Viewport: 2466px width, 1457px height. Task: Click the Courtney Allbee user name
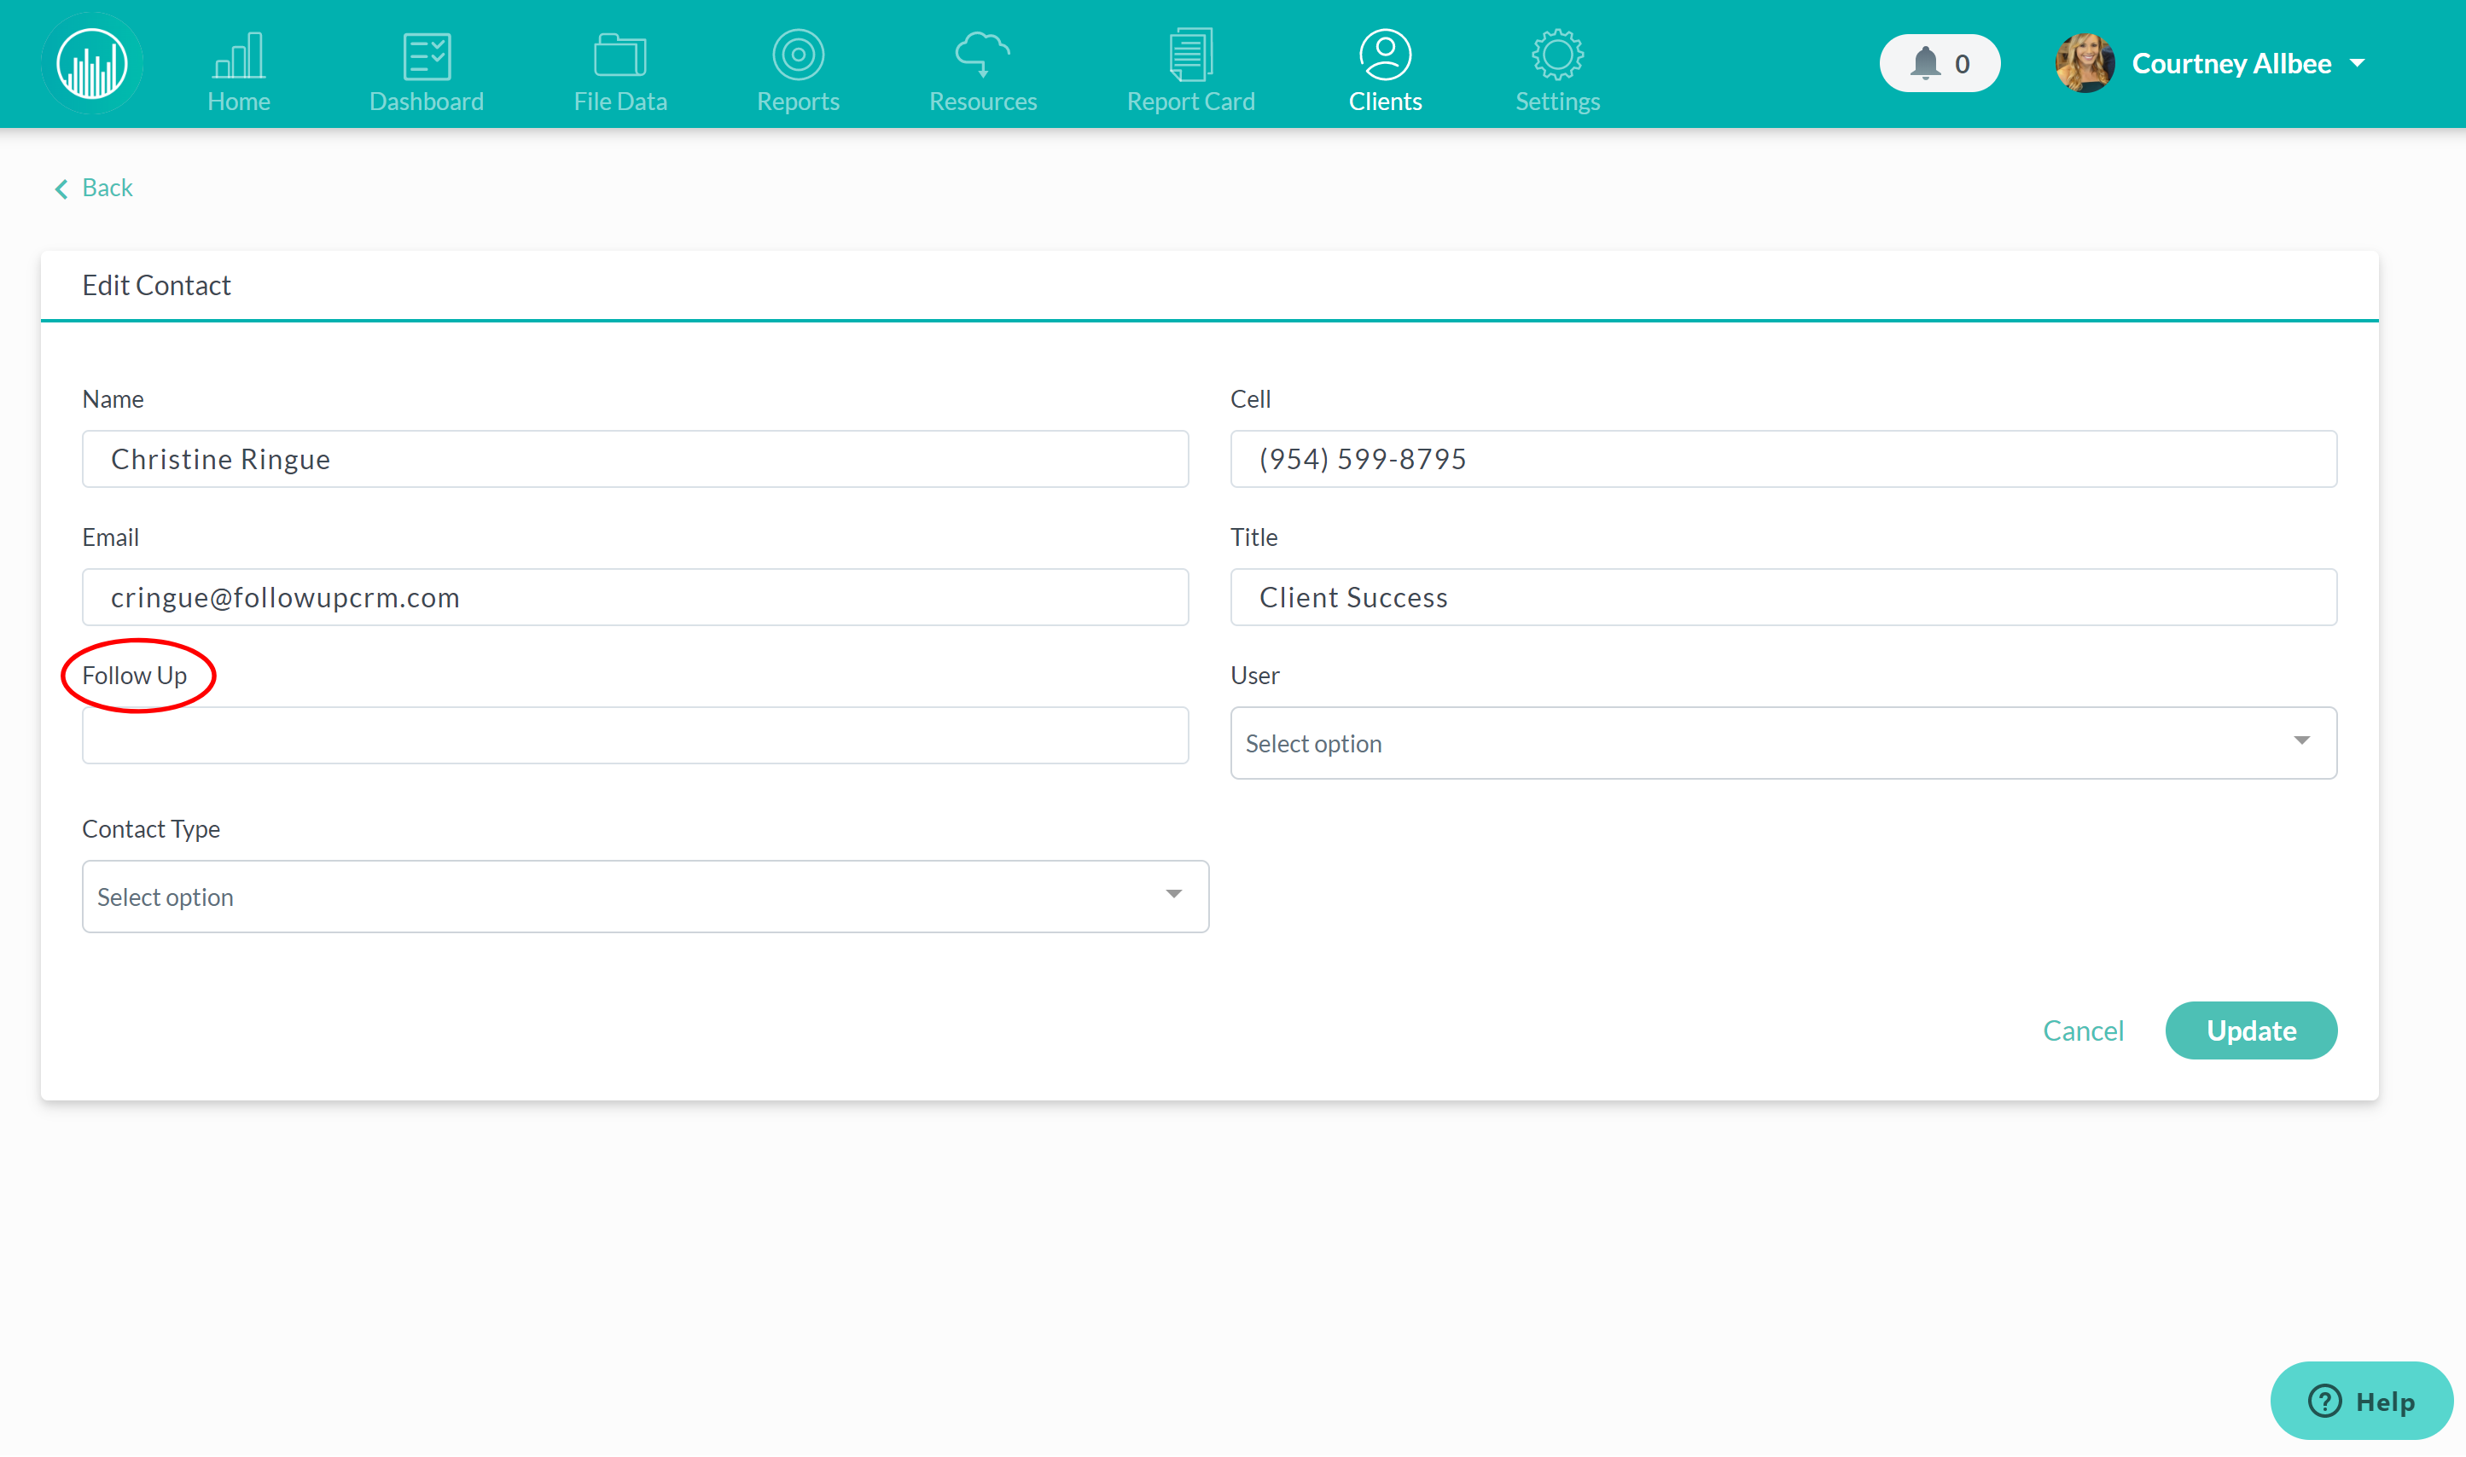tap(2231, 64)
